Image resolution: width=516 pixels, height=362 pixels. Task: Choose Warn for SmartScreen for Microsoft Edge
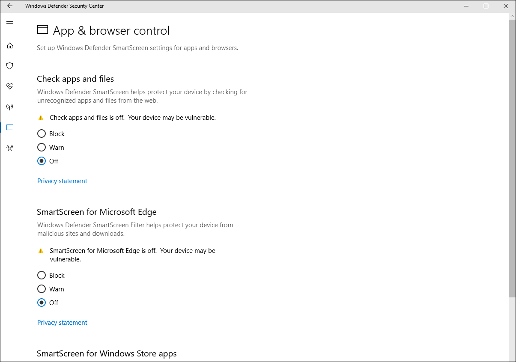[x=42, y=289]
